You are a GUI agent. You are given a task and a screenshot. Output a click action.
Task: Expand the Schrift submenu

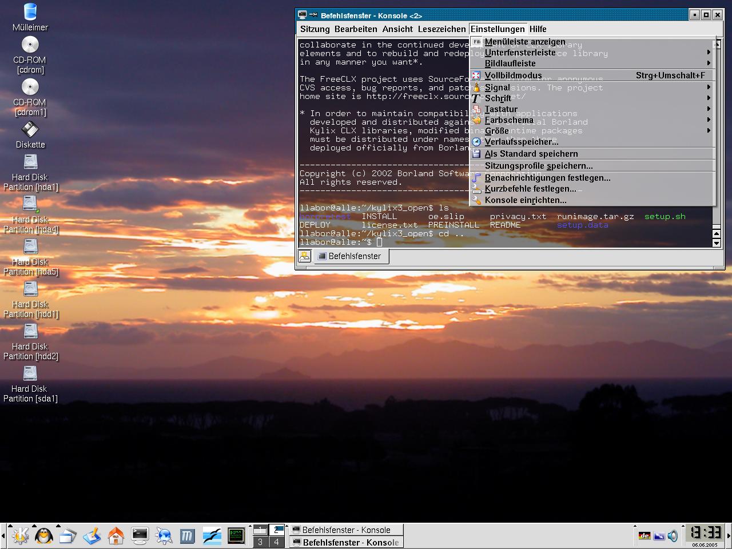pyautogui.click(x=592, y=98)
